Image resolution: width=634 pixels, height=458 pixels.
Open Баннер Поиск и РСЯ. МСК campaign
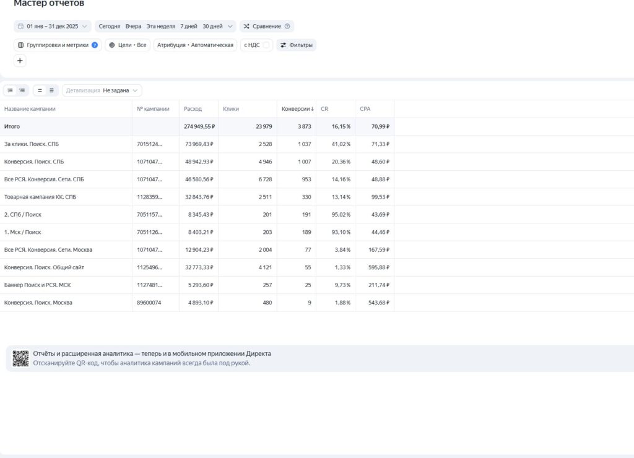pos(38,285)
